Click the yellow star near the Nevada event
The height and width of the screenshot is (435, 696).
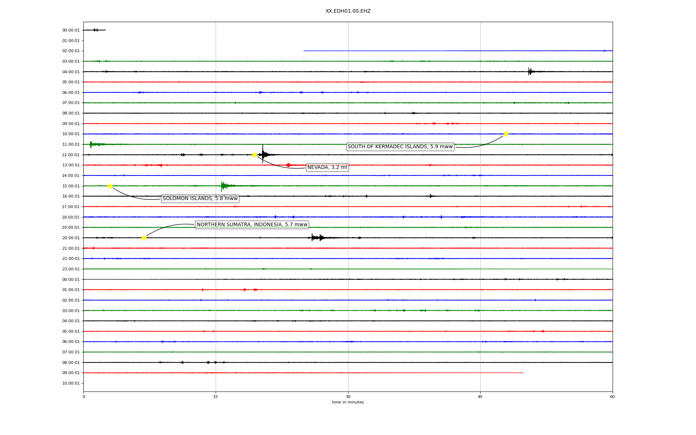[x=254, y=155]
